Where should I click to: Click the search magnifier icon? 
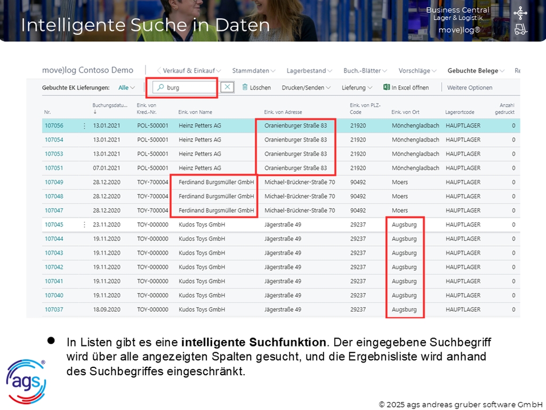point(160,87)
